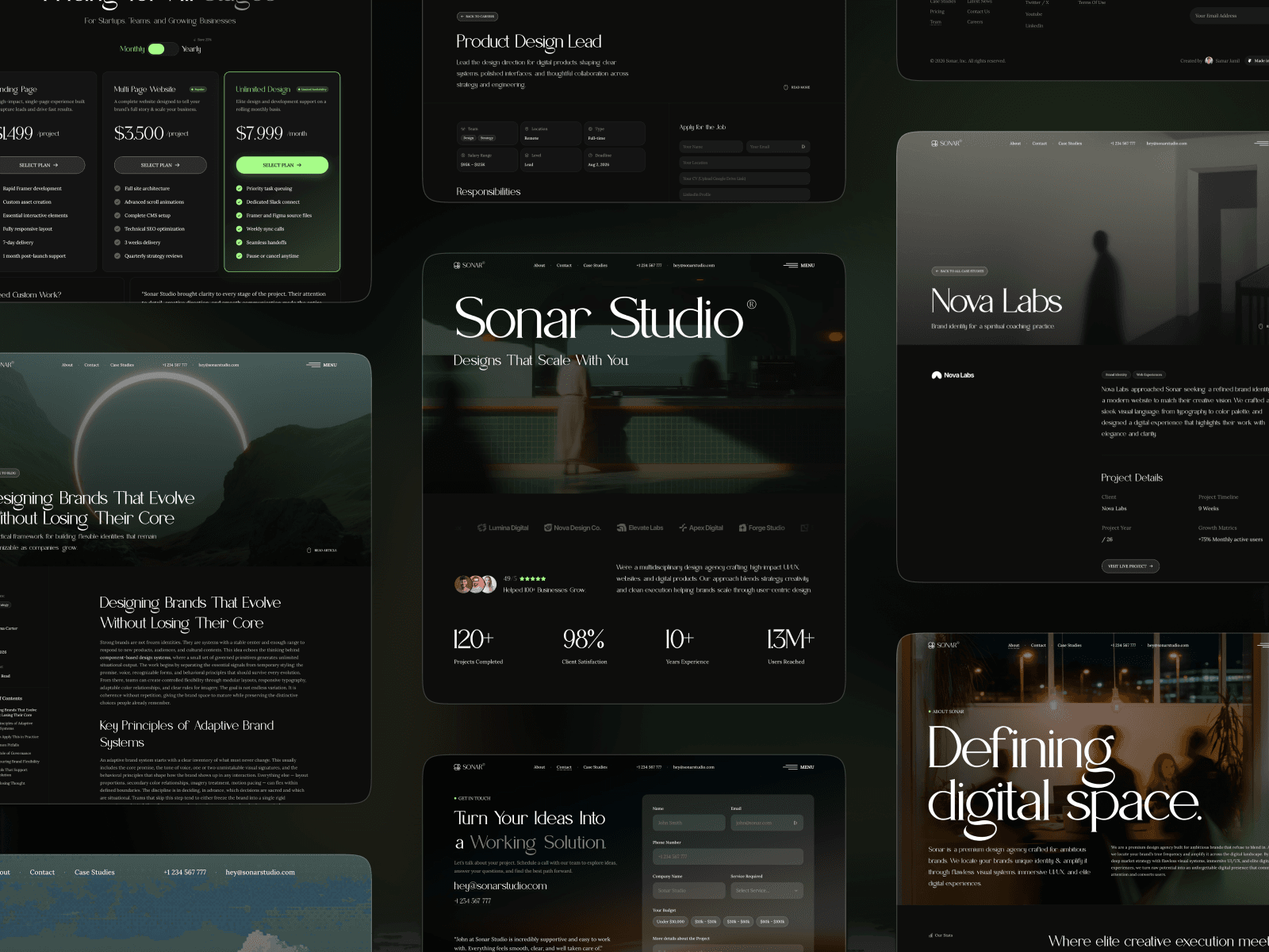Click the Your Name field in the job application form
1269x952 pixels.
coord(711,147)
